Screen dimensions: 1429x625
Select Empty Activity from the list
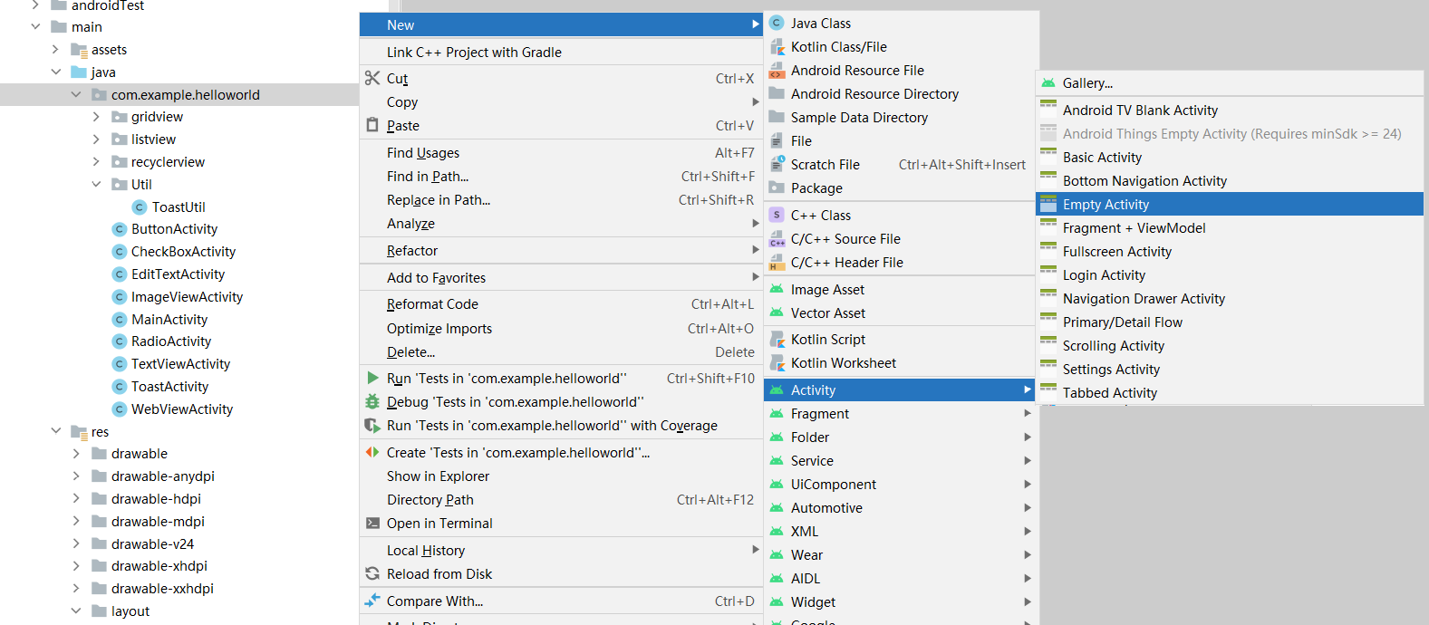pyautogui.click(x=1106, y=205)
